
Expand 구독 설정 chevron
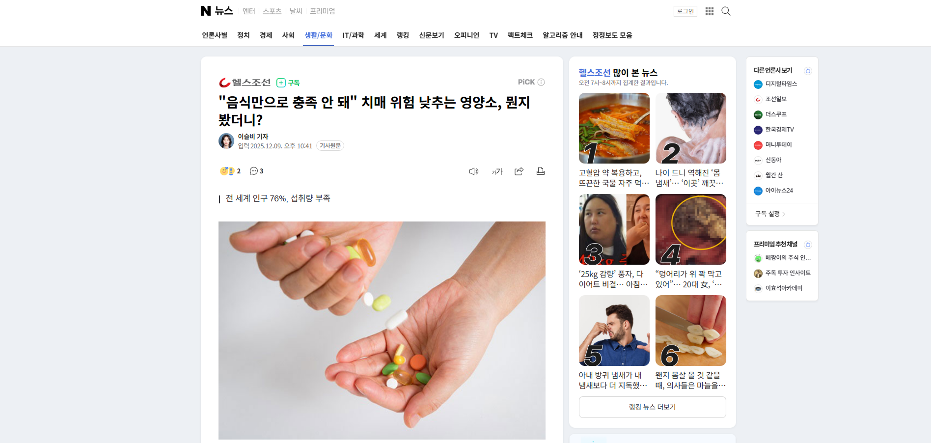784,214
